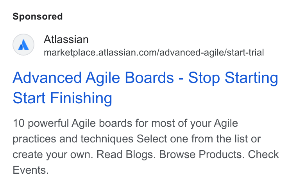This screenshot has height=187, width=297.
Task: Click the Check text before Events
Action: coord(263,155)
